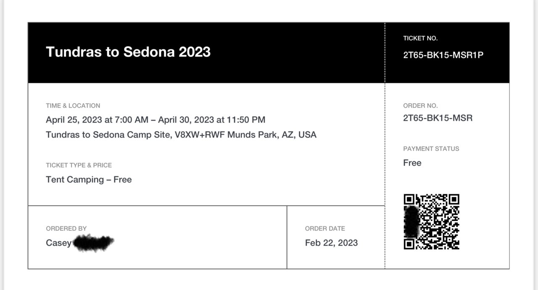Click the Tent Camping – Free text
The width and height of the screenshot is (538, 290).
[x=89, y=180]
